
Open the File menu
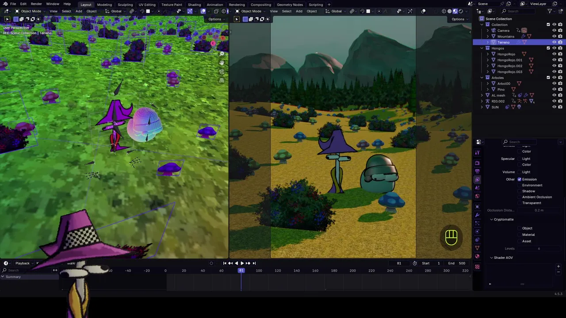(x=13, y=4)
